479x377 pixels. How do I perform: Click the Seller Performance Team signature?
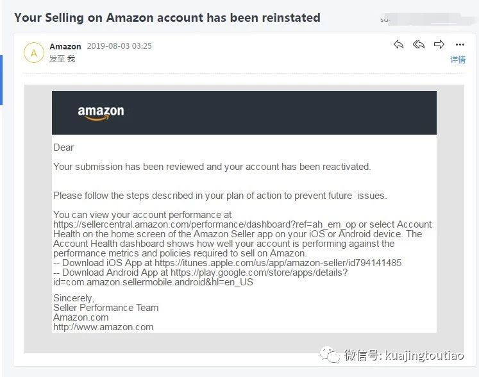click(x=106, y=308)
